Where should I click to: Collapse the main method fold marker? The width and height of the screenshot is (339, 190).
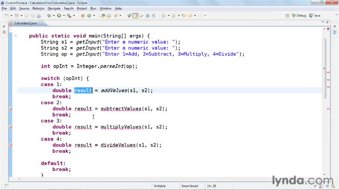(15, 36)
